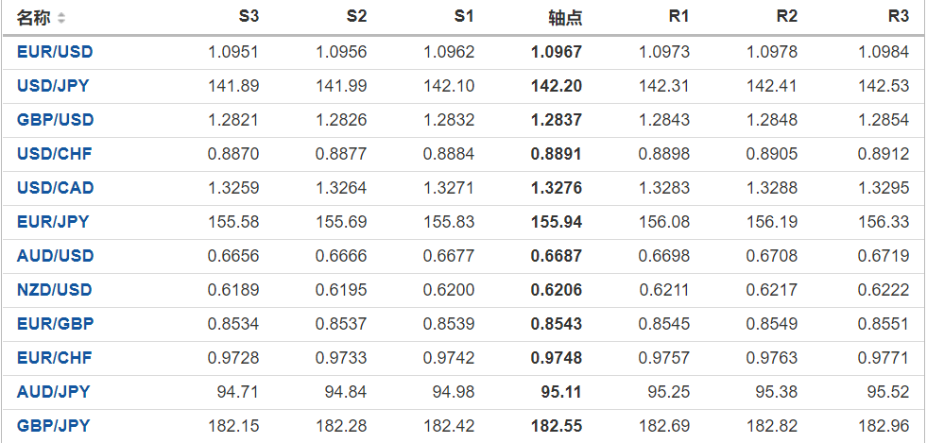This screenshot has width=927, height=443.
Task: Click the EUR/GBP pair name
Action: 55,324
